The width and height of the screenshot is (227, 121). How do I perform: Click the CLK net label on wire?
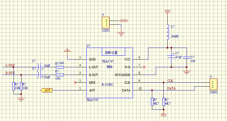click(x=170, y=80)
